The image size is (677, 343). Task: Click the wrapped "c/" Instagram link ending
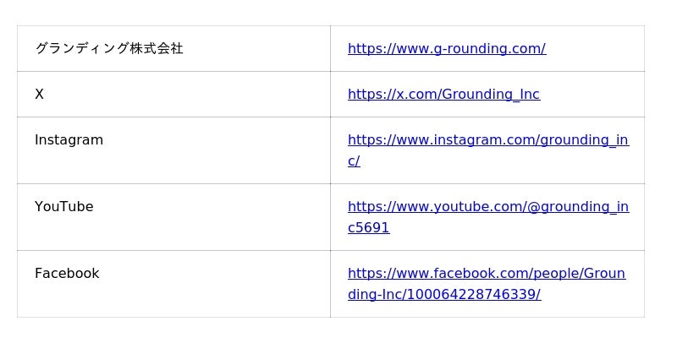click(x=354, y=161)
